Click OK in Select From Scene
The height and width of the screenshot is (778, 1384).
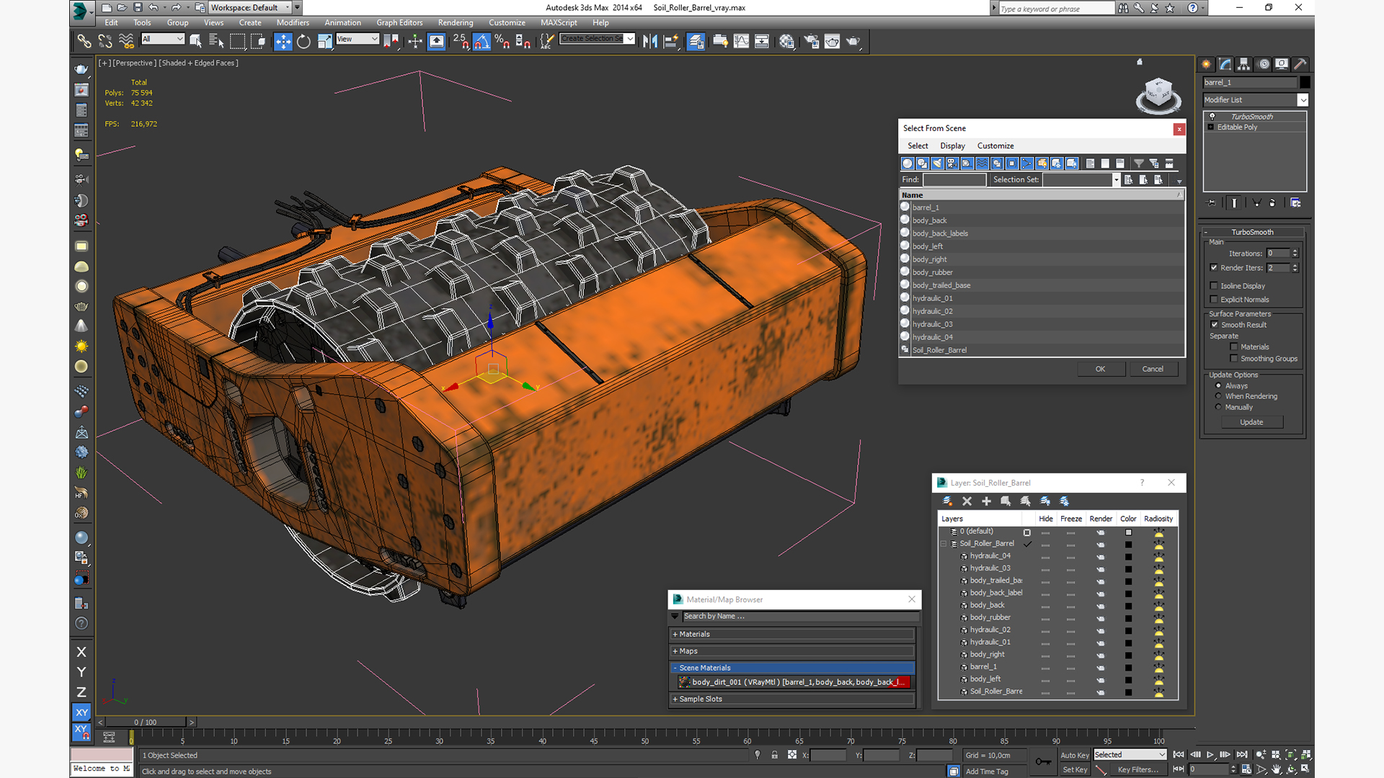[x=1100, y=369]
